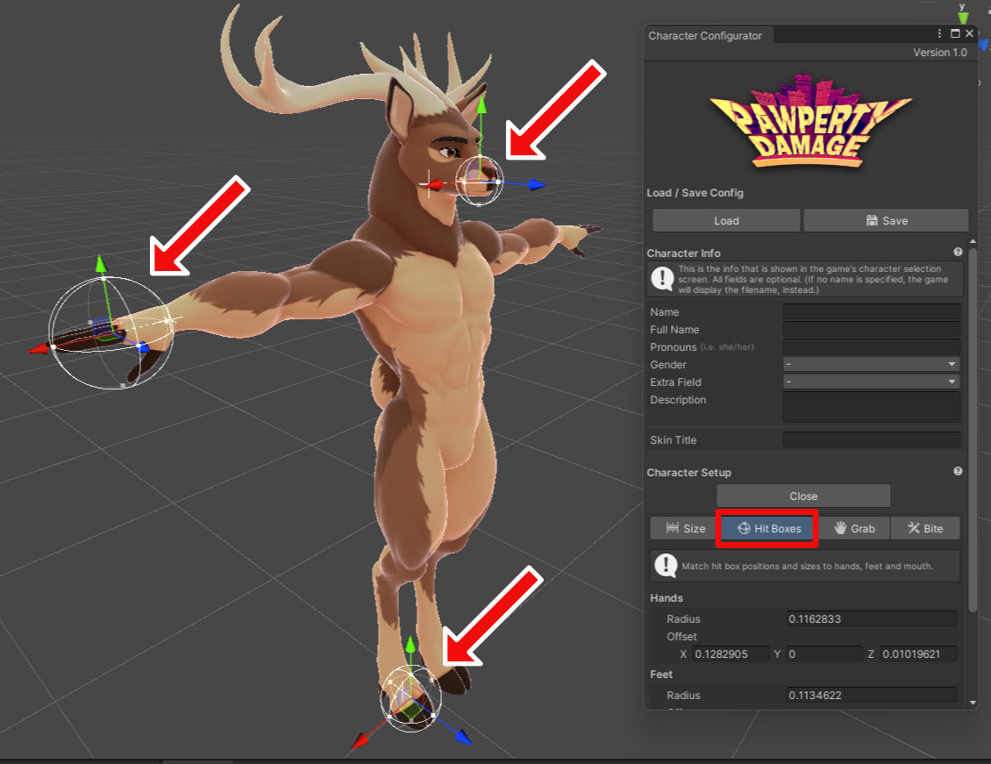
Task: Click red X-axis arrow on hand gizmo
Action: click(x=39, y=349)
